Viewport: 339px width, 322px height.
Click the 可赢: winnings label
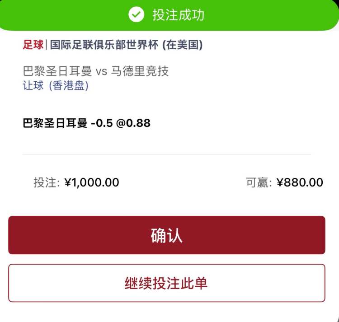(x=259, y=182)
